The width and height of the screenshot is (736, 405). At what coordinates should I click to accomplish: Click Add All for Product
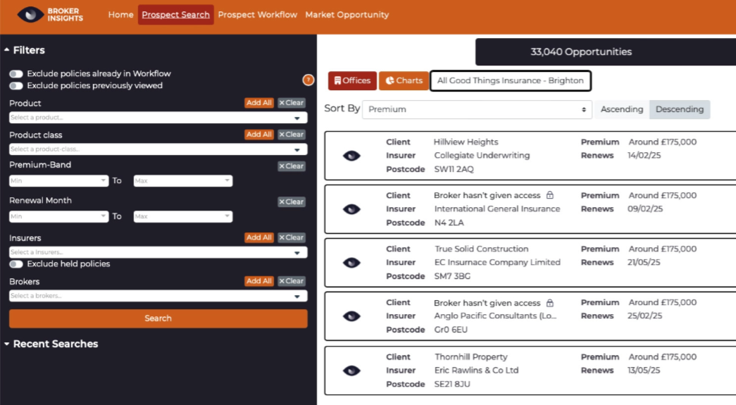click(258, 103)
